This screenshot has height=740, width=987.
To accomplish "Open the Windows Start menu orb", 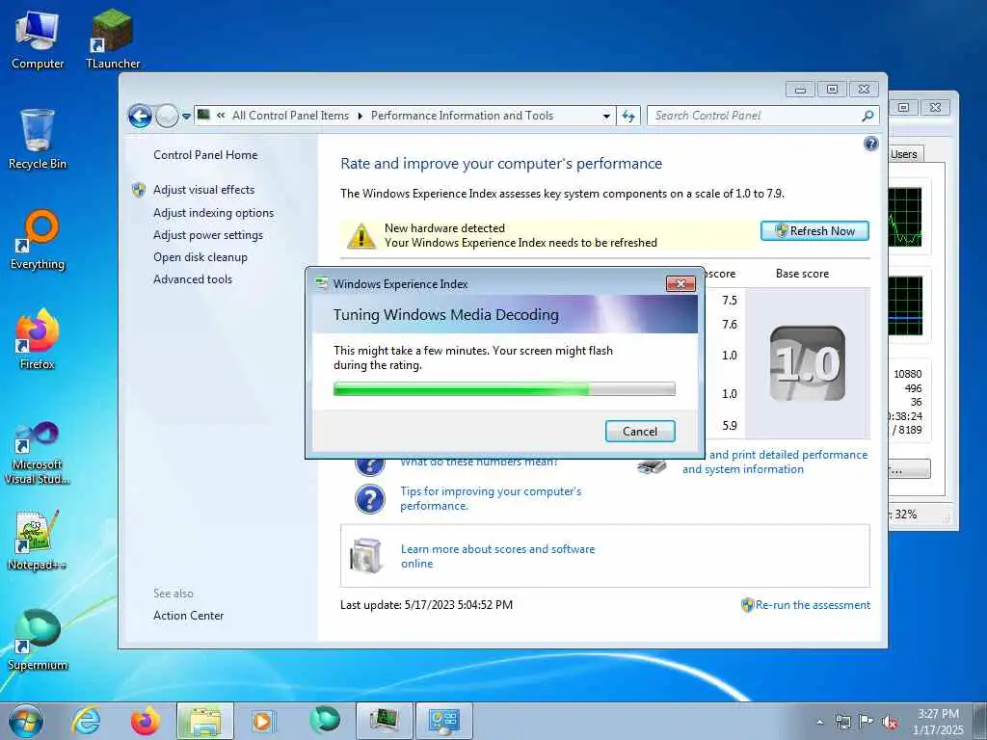I will (x=26, y=721).
